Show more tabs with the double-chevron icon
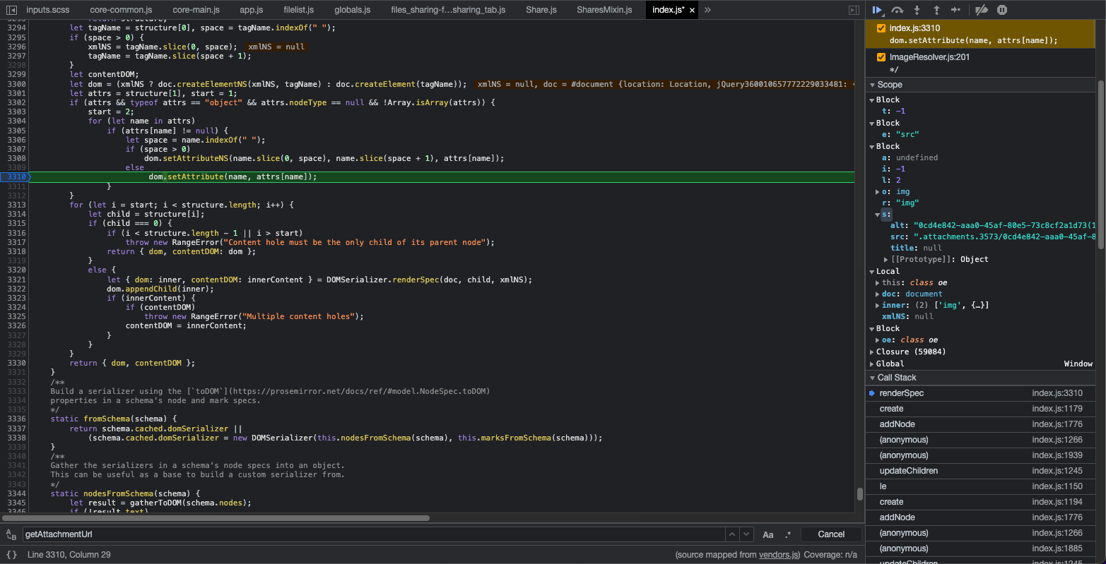1106x564 pixels. pyautogui.click(x=708, y=10)
